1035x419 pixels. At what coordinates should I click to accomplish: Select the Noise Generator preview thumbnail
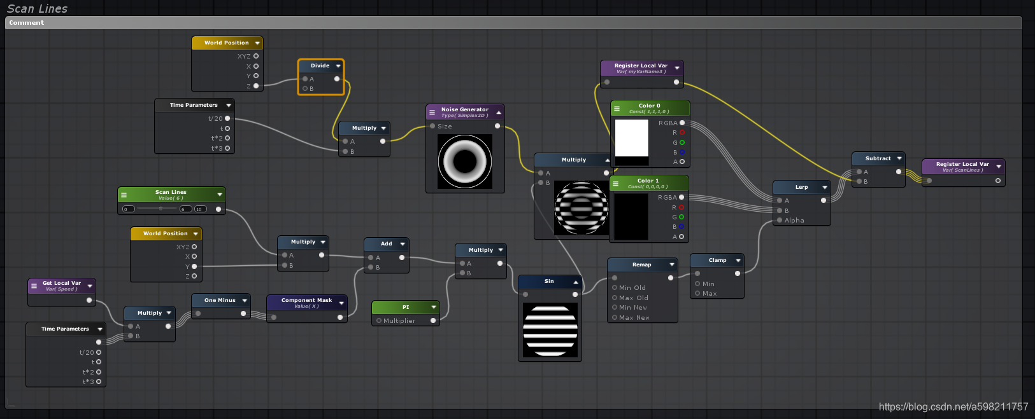tap(465, 161)
